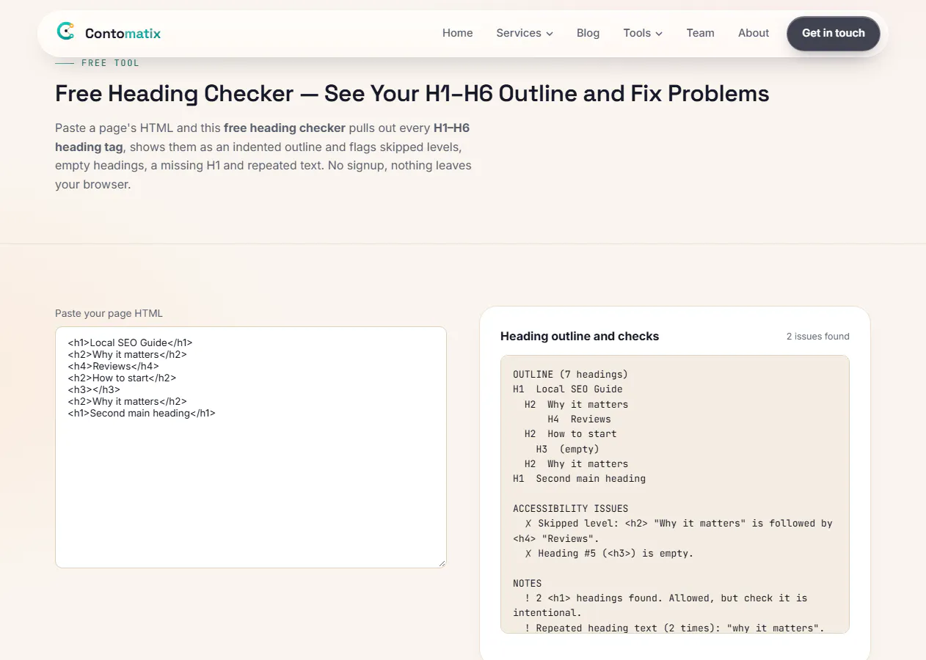Click the 'Paste your page HTML' label
926x660 pixels.
pos(109,313)
